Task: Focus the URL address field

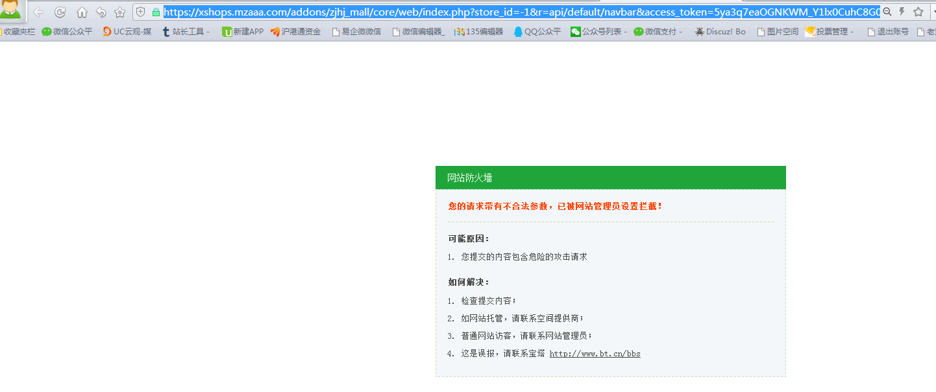Action: click(x=522, y=12)
